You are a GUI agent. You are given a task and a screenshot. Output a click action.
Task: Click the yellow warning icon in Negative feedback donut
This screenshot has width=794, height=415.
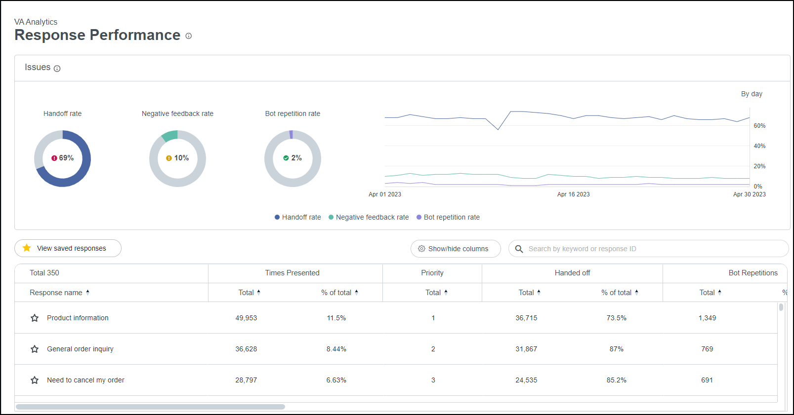coord(169,158)
